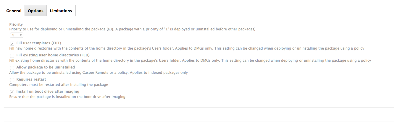Click the 'Allow package to be uninstalled' label
The image size is (394, 129).
(x=46, y=67)
